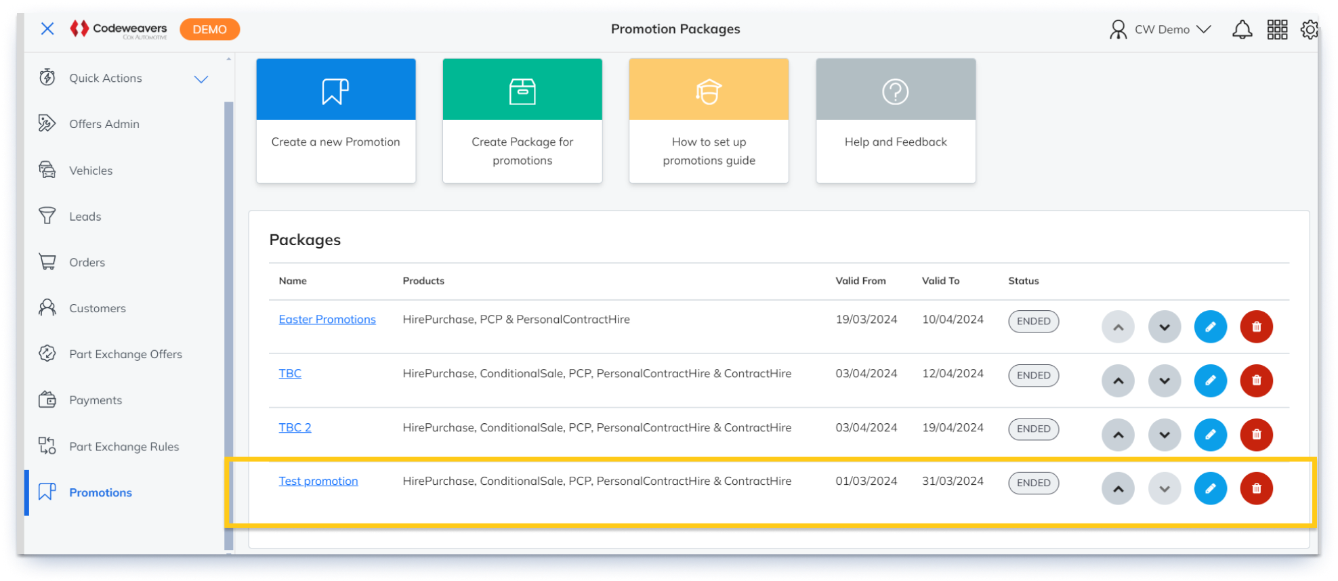Viewport: 1338px width, 581px height.
Task: Click ENDED status of TBC 2
Action: (1033, 429)
